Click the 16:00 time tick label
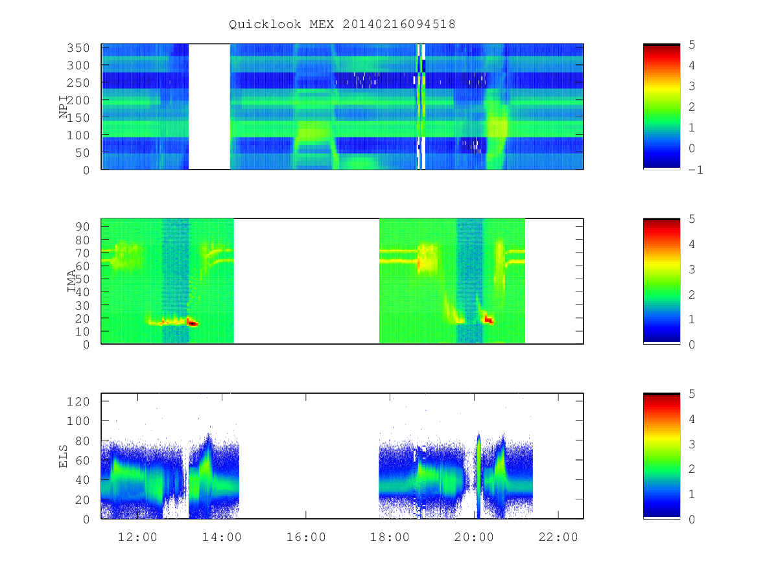The width and height of the screenshot is (778, 583). (x=306, y=537)
